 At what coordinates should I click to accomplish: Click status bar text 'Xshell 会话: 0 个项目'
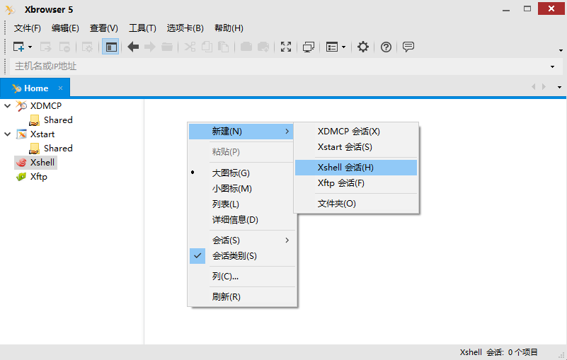click(x=498, y=352)
